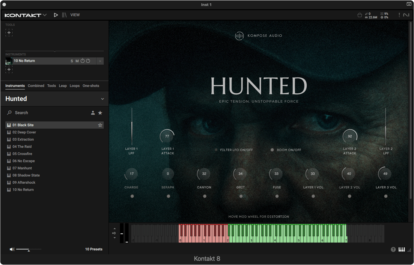
Task: Enable the Boom on/off switch
Action: tap(272, 150)
